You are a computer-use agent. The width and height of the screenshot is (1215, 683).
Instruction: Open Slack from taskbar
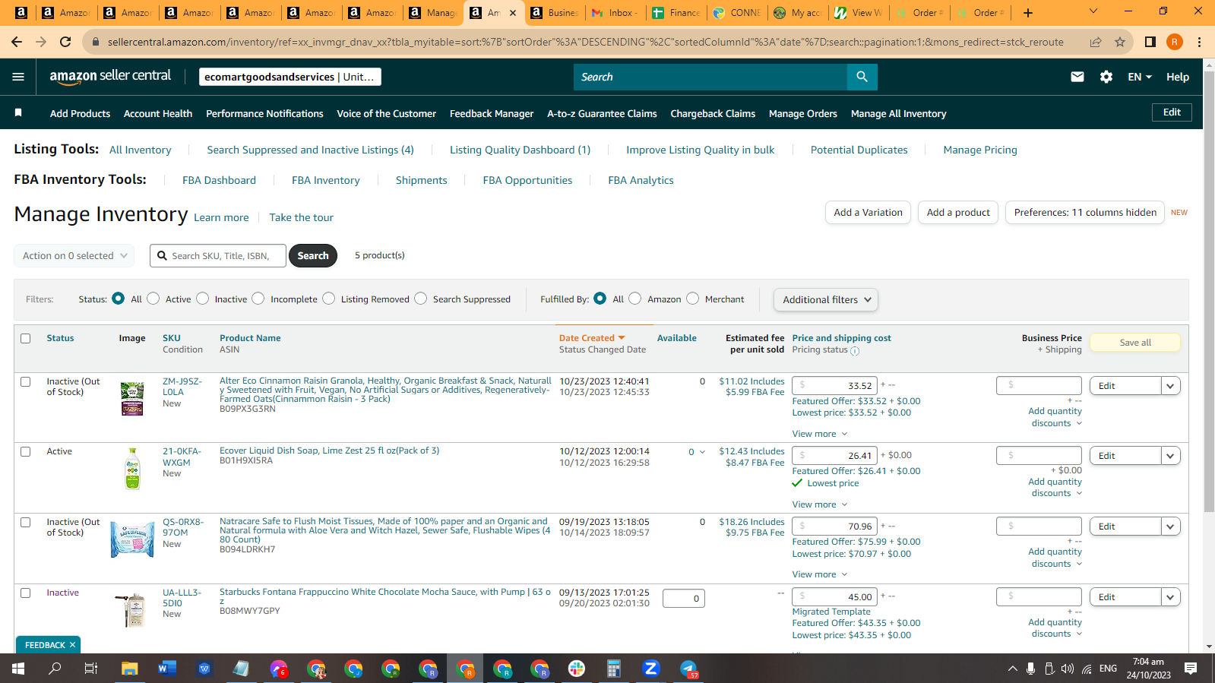(x=577, y=669)
